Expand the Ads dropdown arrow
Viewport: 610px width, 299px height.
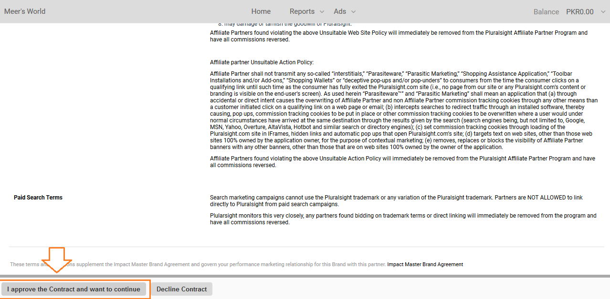pyautogui.click(x=353, y=12)
